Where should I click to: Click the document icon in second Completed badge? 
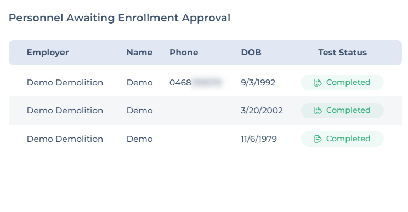pos(318,111)
